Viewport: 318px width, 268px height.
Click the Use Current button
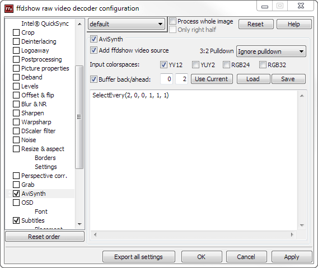[x=212, y=79]
